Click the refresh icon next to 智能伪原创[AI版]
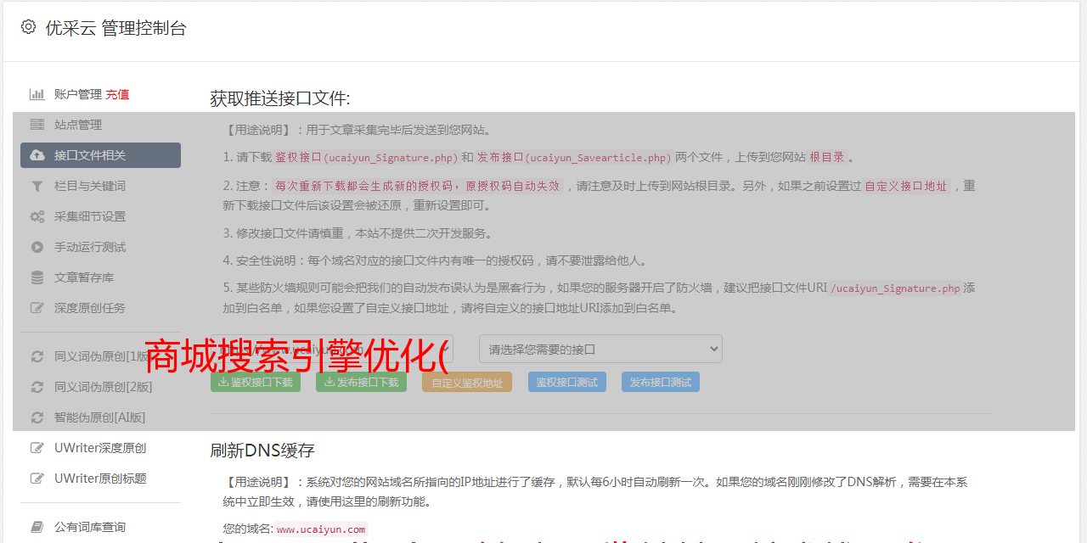Viewport: 1087px width, 543px height. [x=37, y=417]
